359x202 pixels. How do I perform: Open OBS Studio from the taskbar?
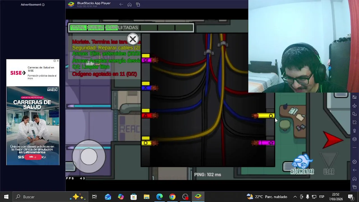click(185, 197)
